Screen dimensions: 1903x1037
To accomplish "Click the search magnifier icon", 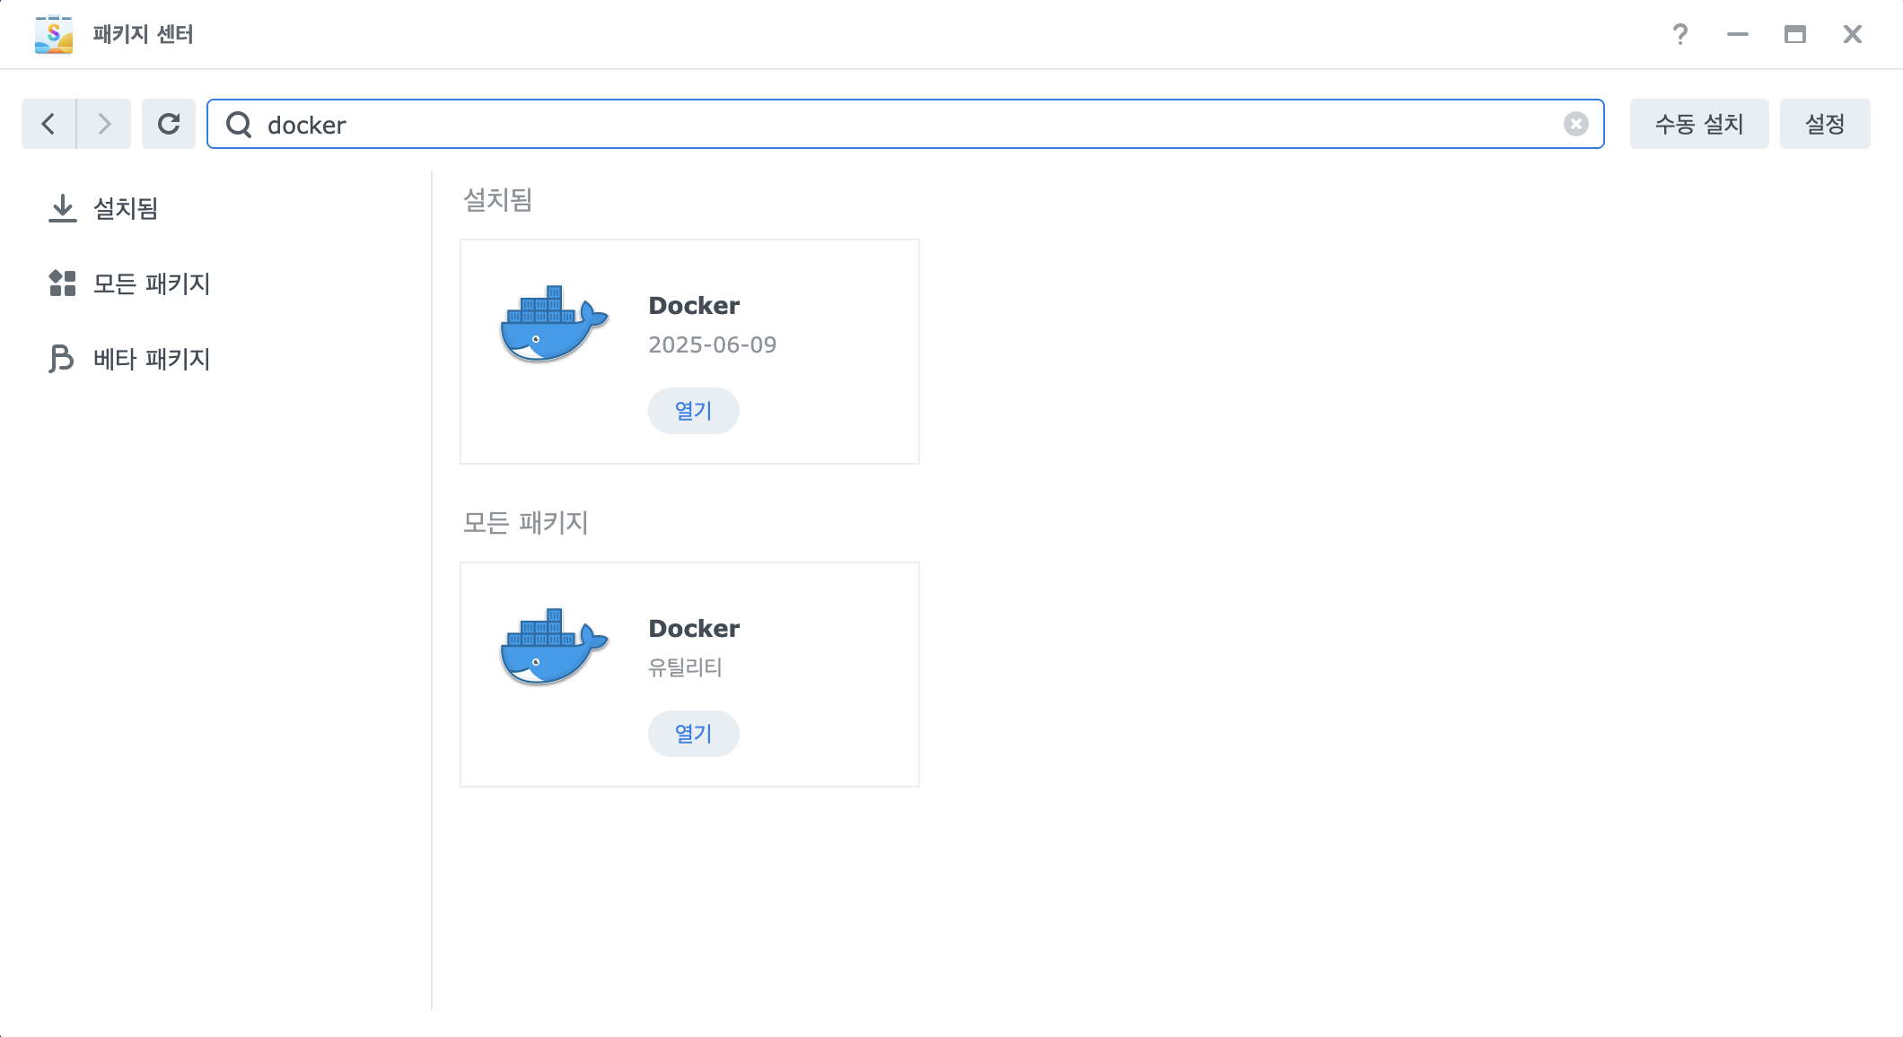I will [x=239, y=124].
